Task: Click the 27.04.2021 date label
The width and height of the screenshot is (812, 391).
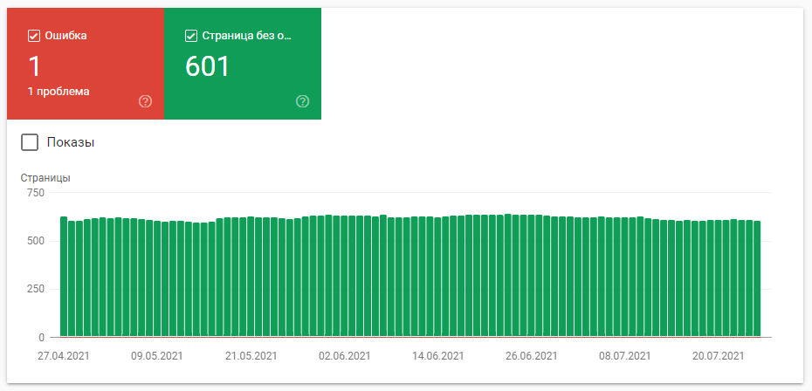Action: pos(63,356)
